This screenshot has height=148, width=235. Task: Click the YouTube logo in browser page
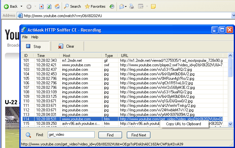point(12,35)
